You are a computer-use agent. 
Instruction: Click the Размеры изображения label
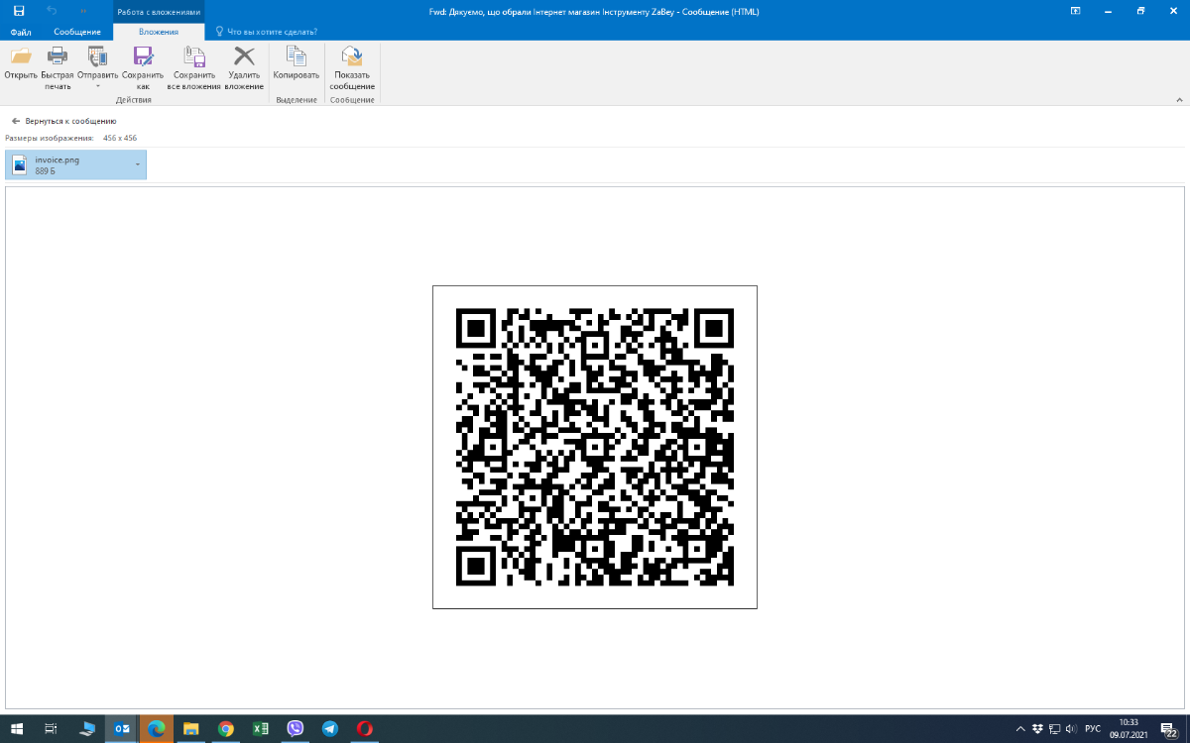[50, 138]
